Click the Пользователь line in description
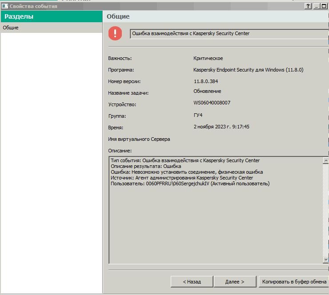Screen dimensions: 329x295 [190, 183]
